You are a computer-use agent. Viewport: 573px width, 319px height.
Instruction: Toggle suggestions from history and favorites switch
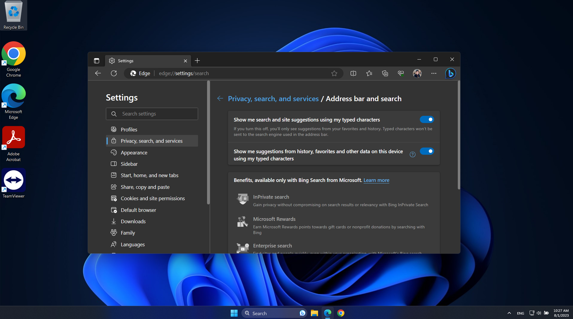pyautogui.click(x=427, y=151)
